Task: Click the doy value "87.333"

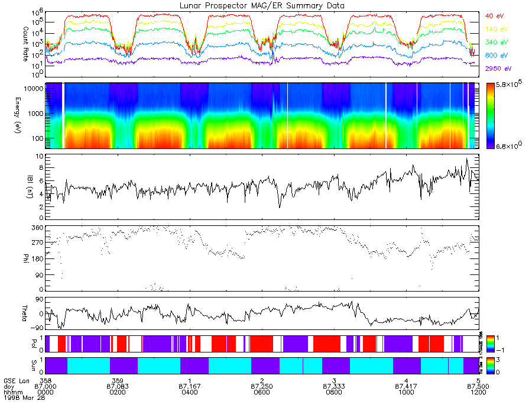Action: pyautogui.click(x=334, y=387)
